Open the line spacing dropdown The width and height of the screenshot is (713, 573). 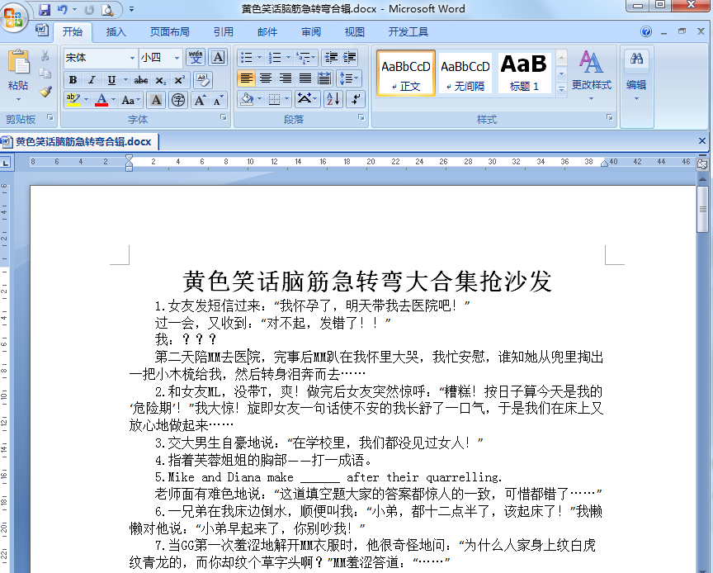click(347, 78)
